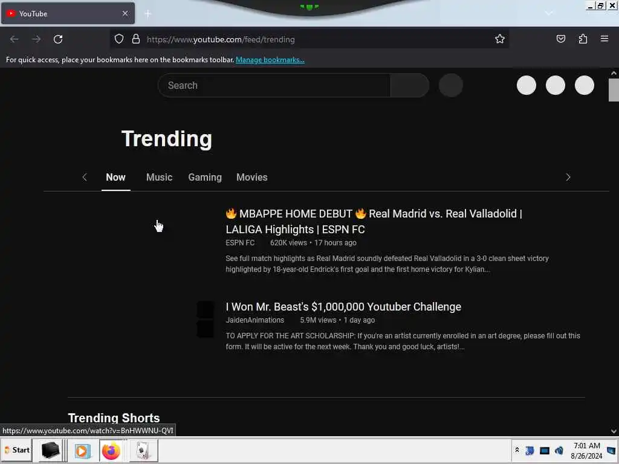Open a new tab with plus button
619x464 pixels.
coord(147,14)
